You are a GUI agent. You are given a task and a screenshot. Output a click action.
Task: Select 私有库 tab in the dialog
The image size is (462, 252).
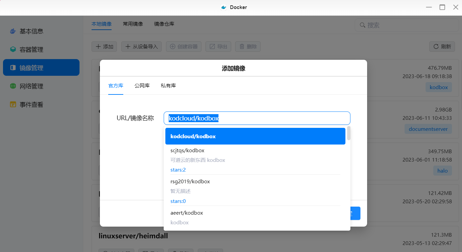pos(168,86)
